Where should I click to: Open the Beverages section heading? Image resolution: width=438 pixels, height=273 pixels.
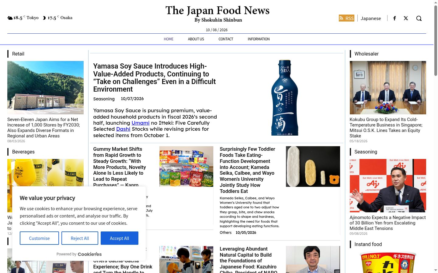(23, 152)
